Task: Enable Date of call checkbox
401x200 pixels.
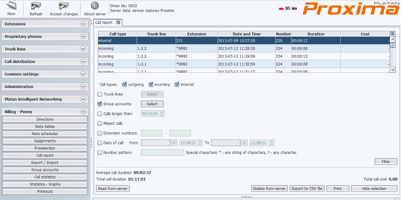Action: [x=100, y=143]
